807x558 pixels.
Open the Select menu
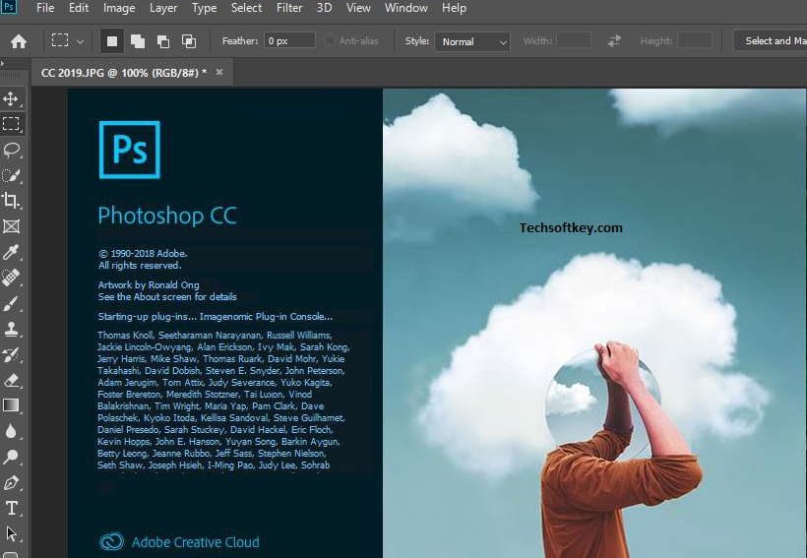246,8
